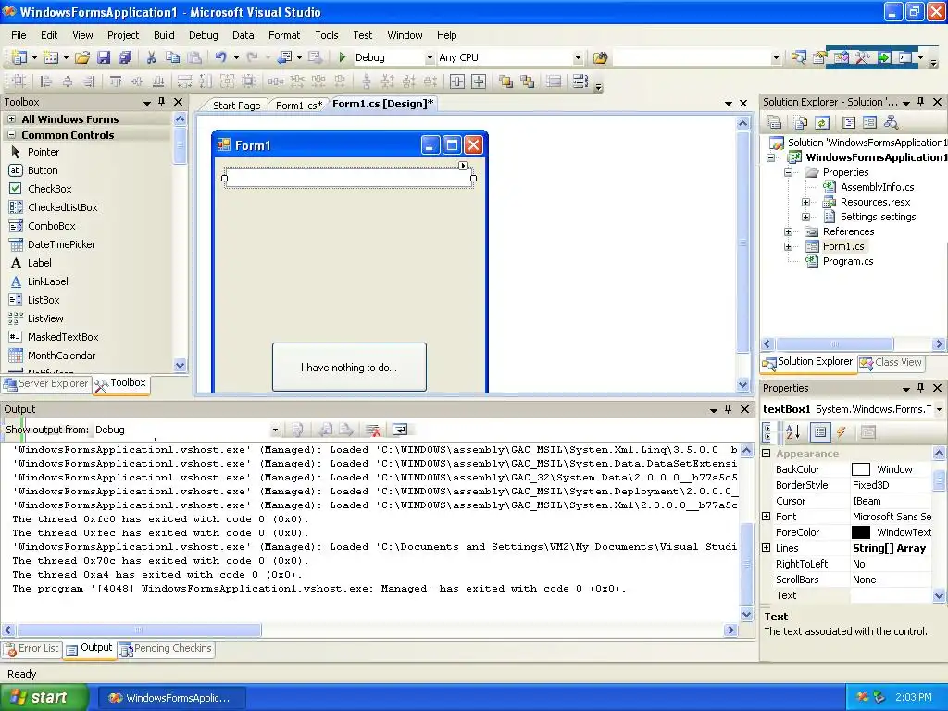948x711 pixels.
Task: Switch to Pending Checkins tab
Action: click(167, 649)
